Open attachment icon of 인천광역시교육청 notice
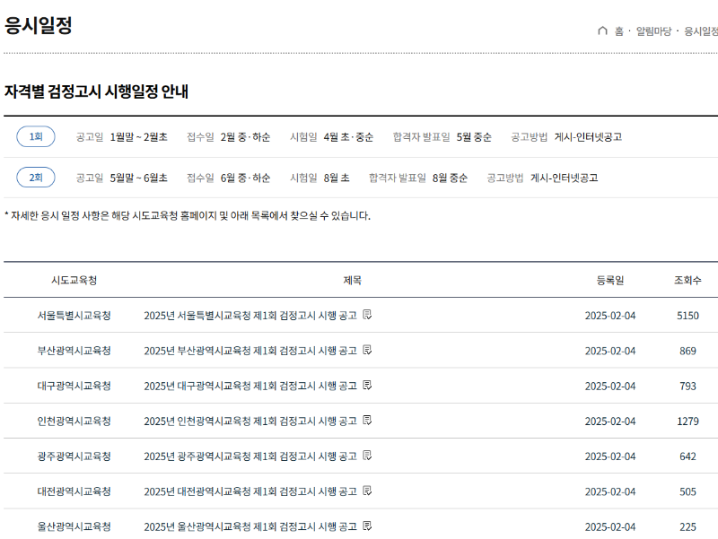The image size is (718, 539). [x=367, y=421]
